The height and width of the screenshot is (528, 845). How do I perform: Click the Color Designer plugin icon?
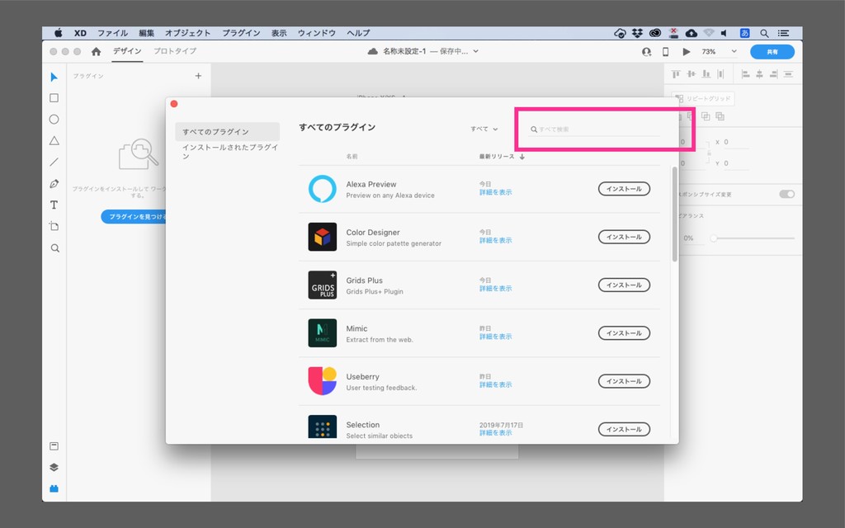point(323,237)
